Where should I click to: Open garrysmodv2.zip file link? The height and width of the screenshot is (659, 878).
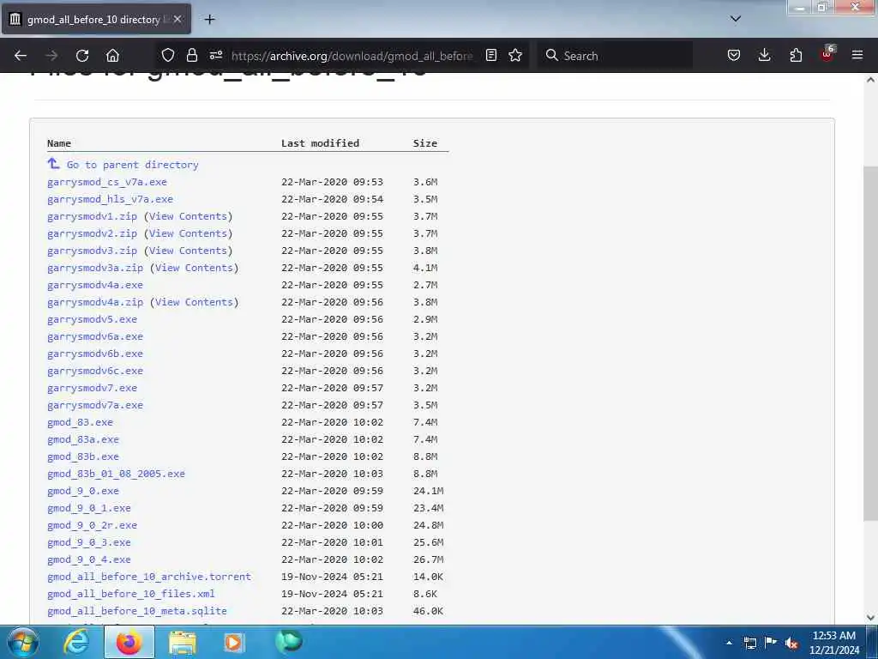point(92,233)
